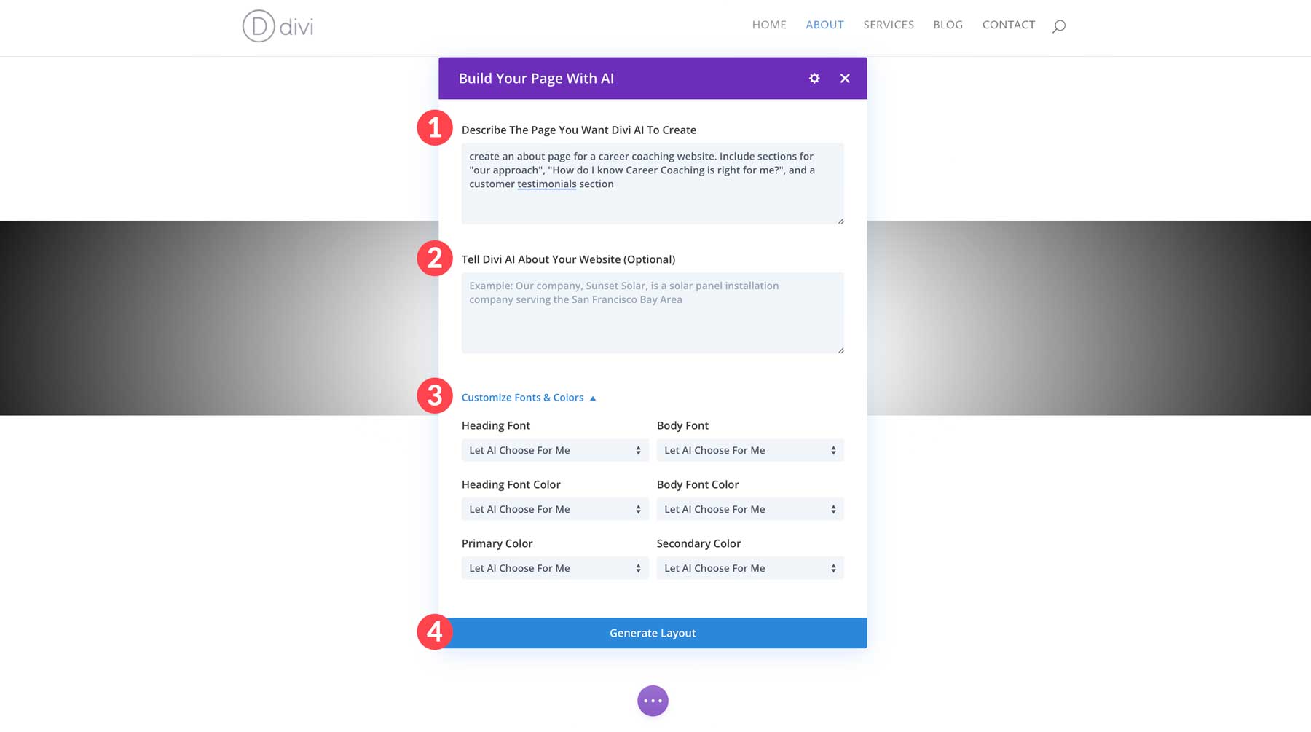Open the Body Font Color dropdown
This screenshot has height=732, width=1311.
coord(749,509)
